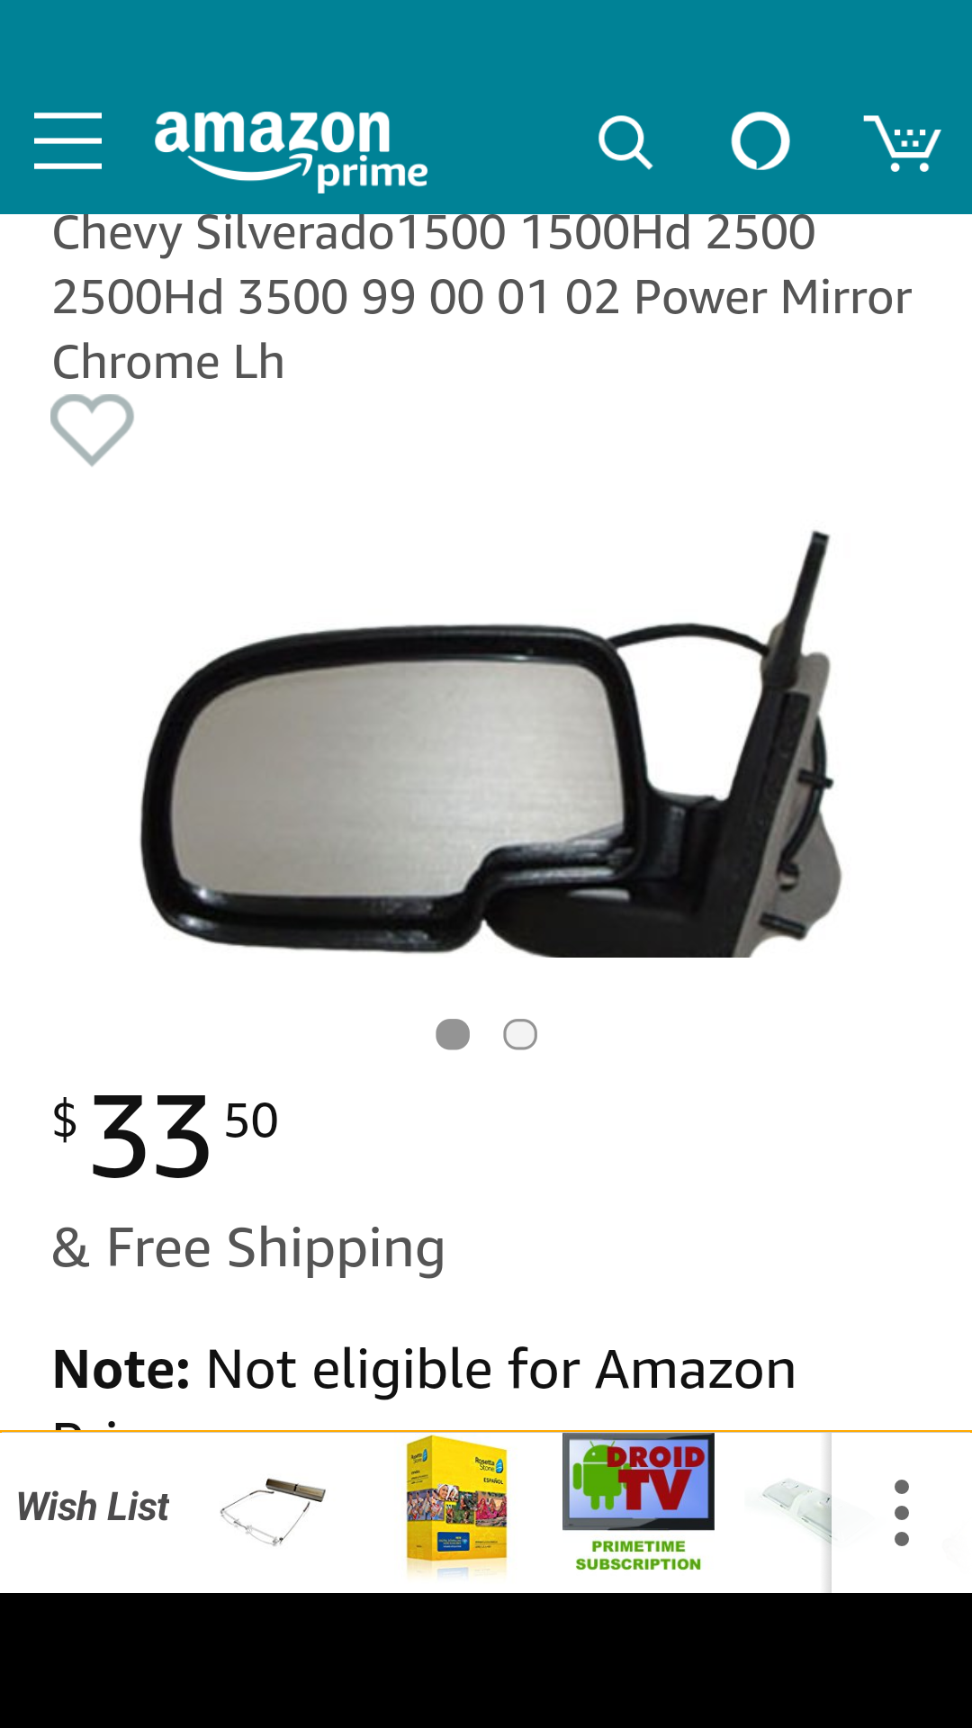Open the search magnifier icon
This screenshot has width=972, height=1728.
pos(625,142)
